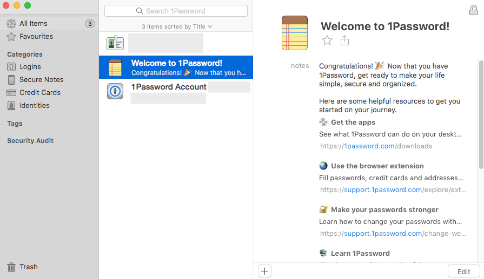Expand the Categories section header
The image size is (484, 279).
[x=25, y=55]
